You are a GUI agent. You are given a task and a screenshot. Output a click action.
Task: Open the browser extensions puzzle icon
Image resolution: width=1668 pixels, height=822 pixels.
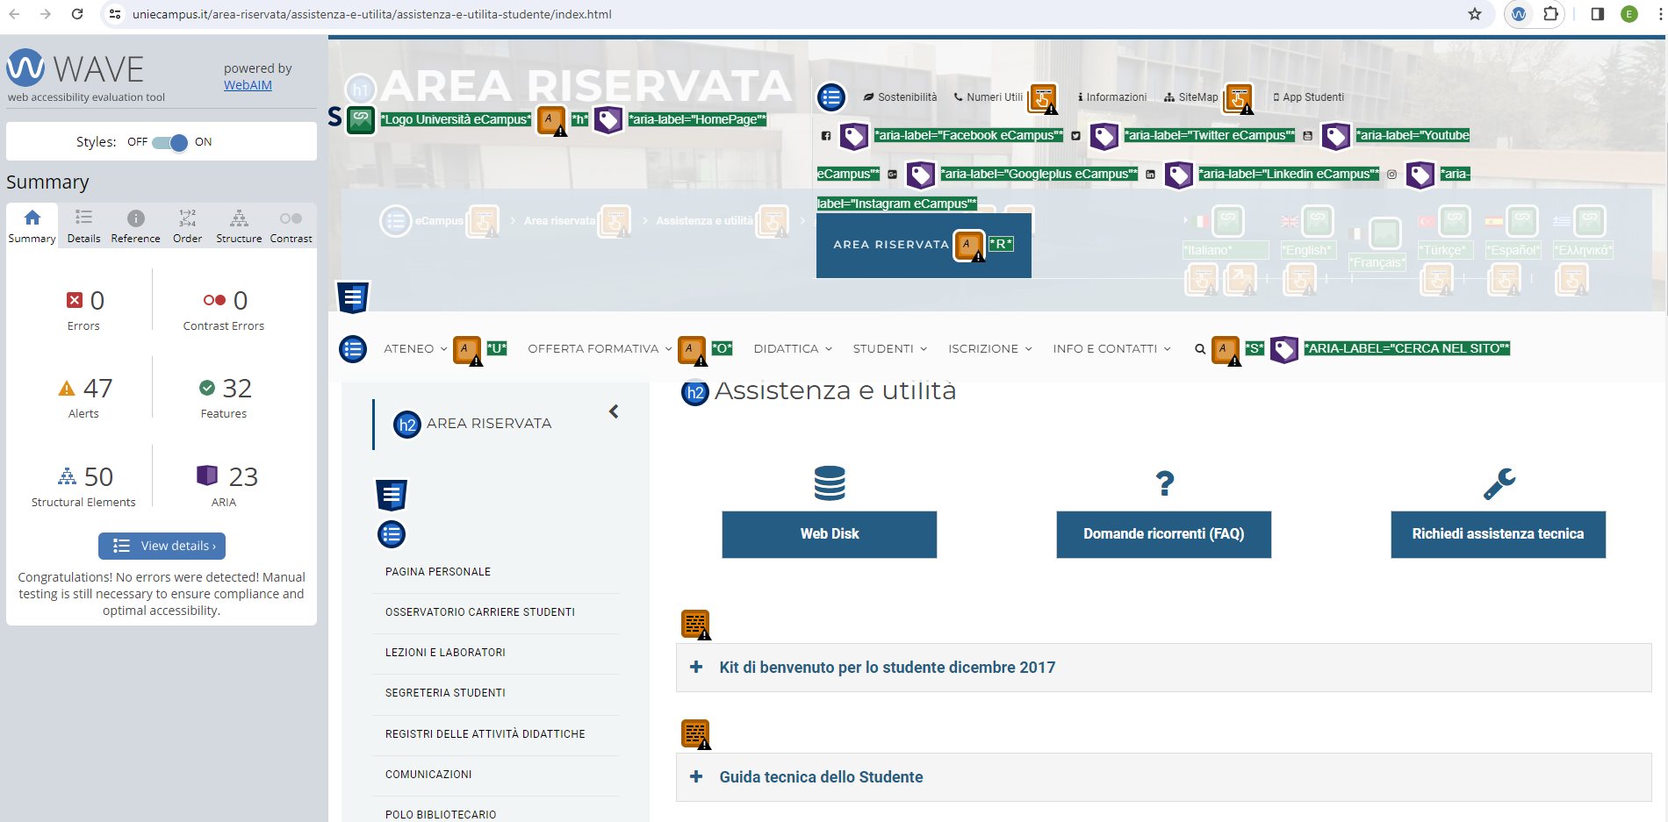(x=1551, y=14)
